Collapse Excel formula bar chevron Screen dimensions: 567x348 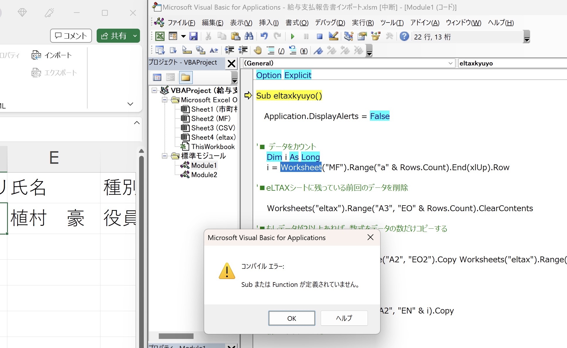(x=136, y=123)
